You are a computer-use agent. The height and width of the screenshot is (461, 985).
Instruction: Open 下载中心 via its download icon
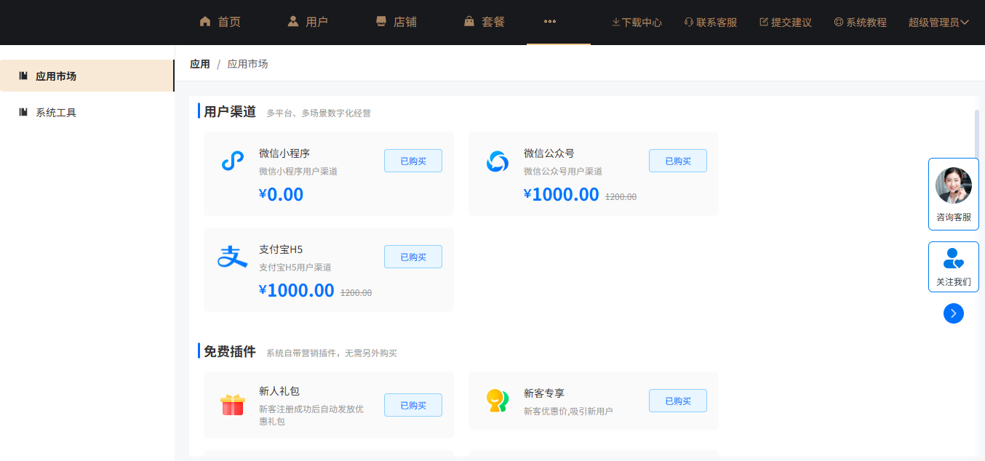click(615, 22)
